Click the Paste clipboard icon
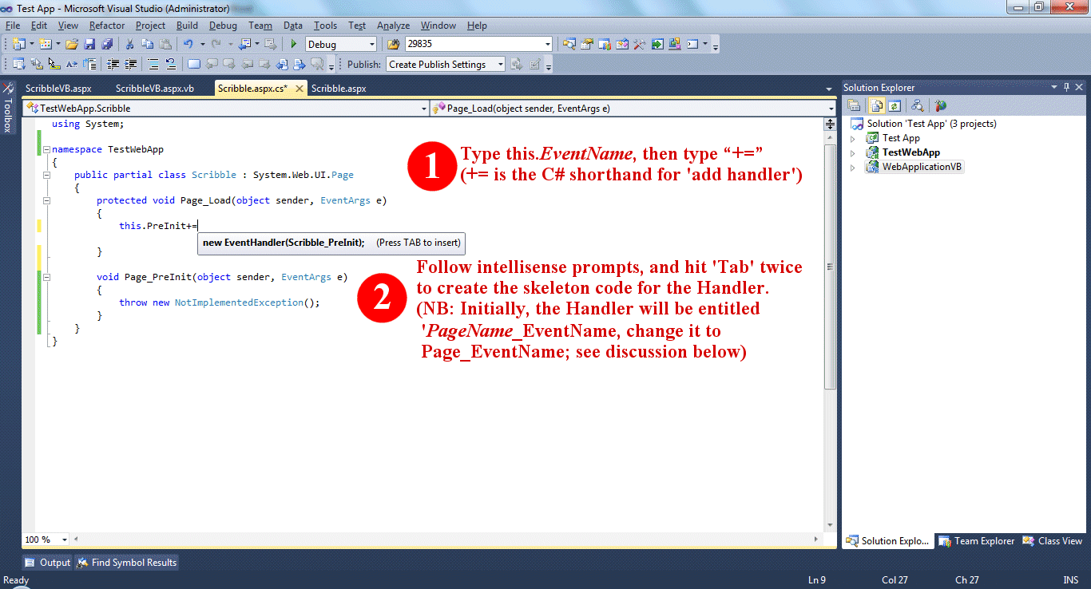This screenshot has width=1091, height=589. [165, 44]
